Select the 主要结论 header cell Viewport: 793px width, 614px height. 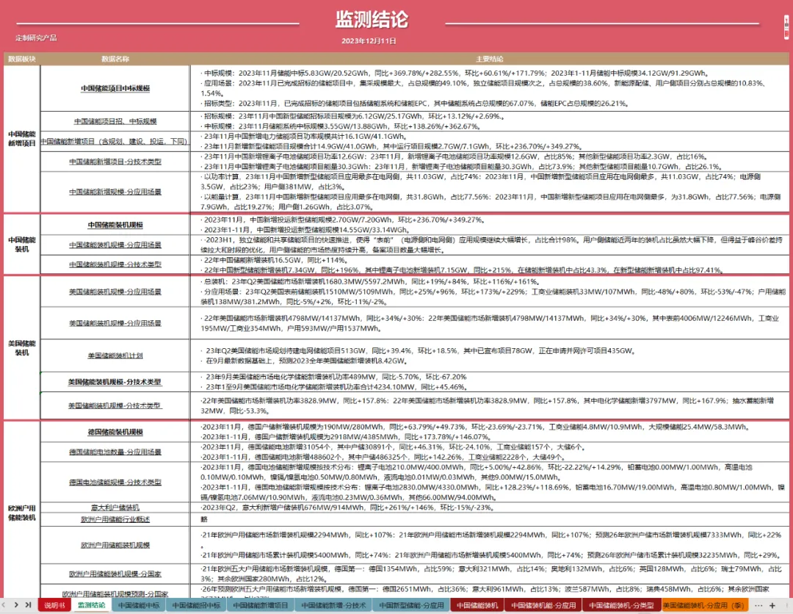pos(490,59)
